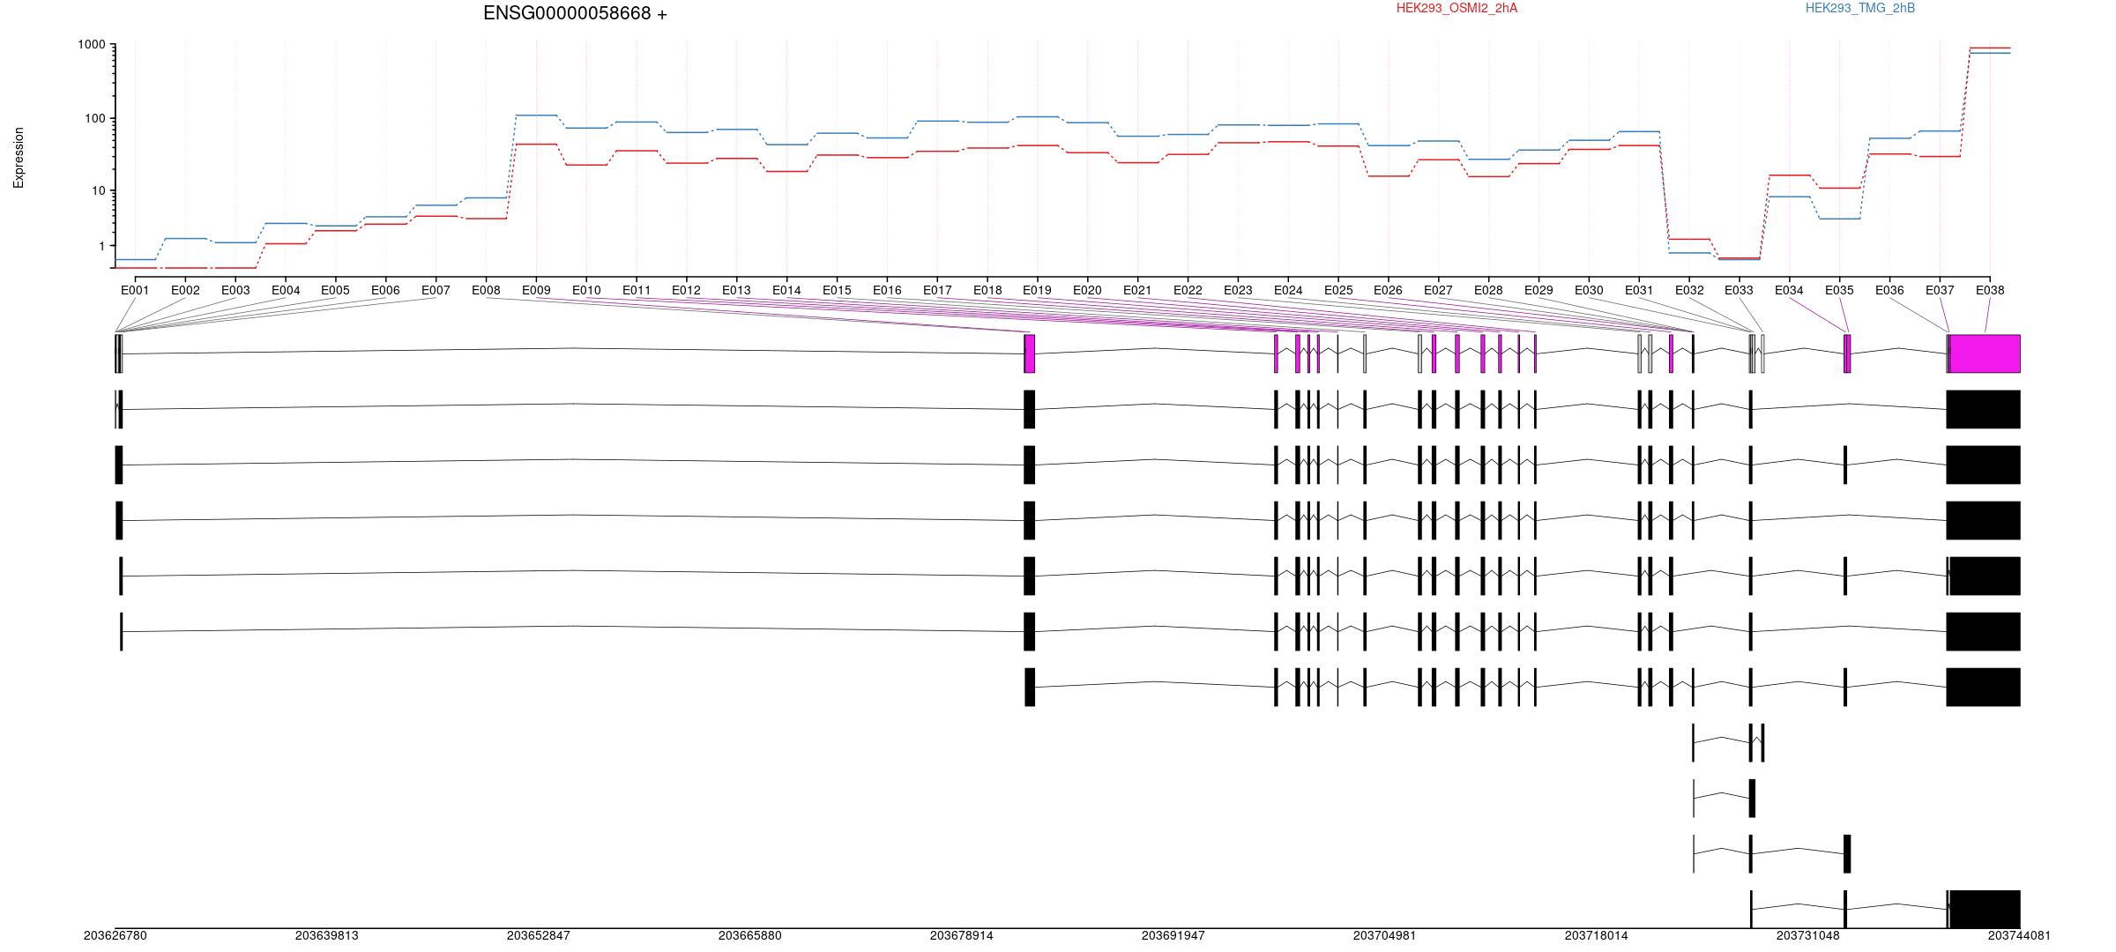Click exon bin label E025

click(1338, 290)
